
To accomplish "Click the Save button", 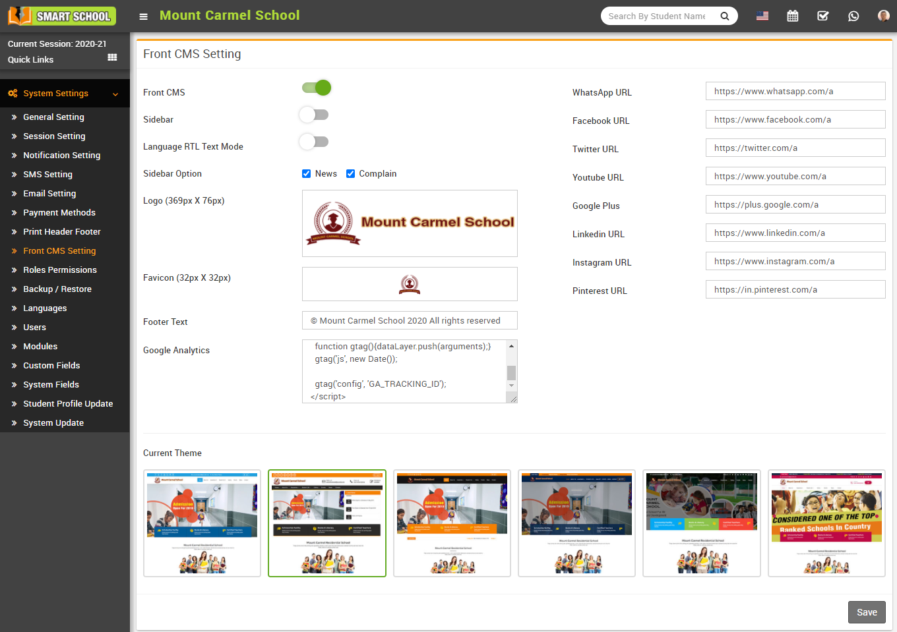I will [867, 612].
